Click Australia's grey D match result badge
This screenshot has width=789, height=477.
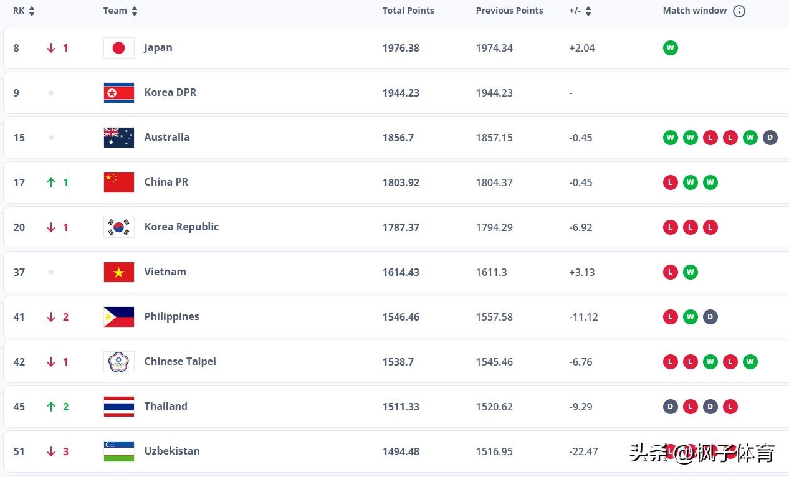pos(770,138)
